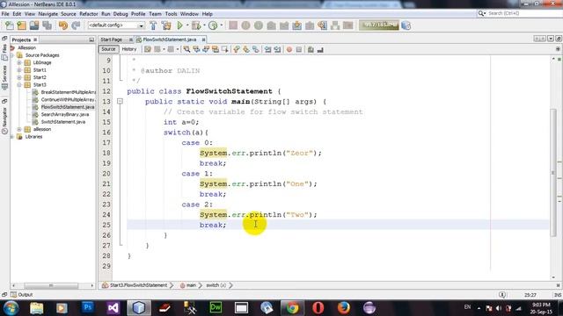Click the Find Selection magnifier icon
The width and height of the screenshot is (563, 316).
186,50
